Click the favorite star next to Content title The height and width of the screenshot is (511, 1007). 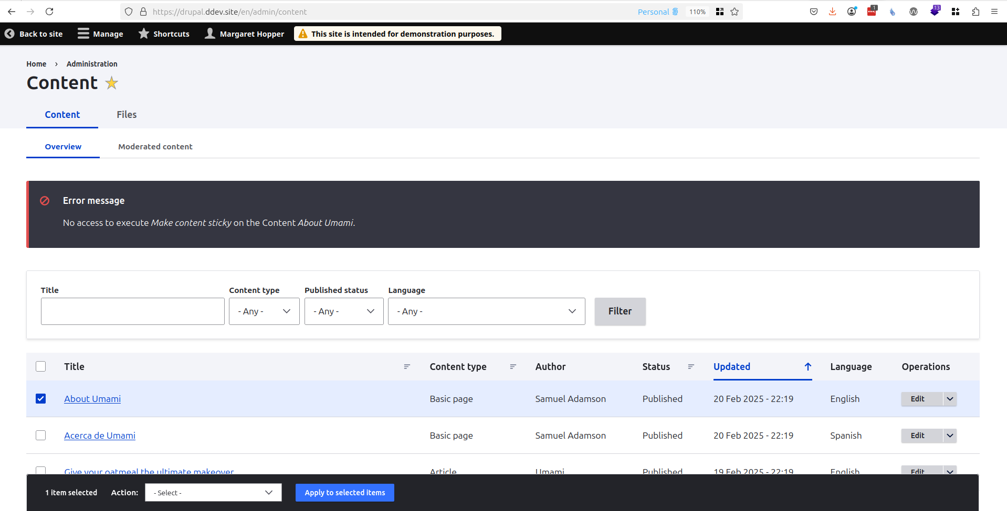tap(111, 83)
